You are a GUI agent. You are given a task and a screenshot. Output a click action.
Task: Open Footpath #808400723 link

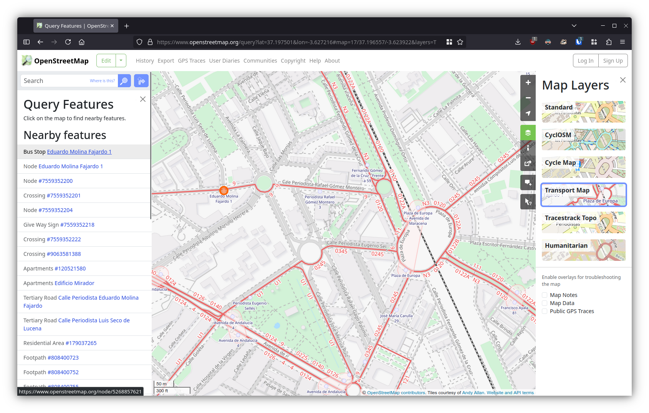tap(63, 358)
